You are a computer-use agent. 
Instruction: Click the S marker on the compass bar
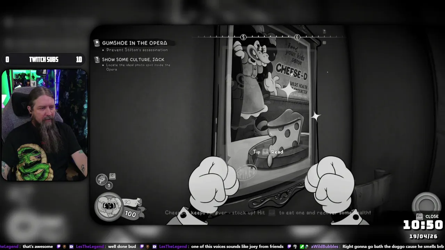click(x=243, y=37)
